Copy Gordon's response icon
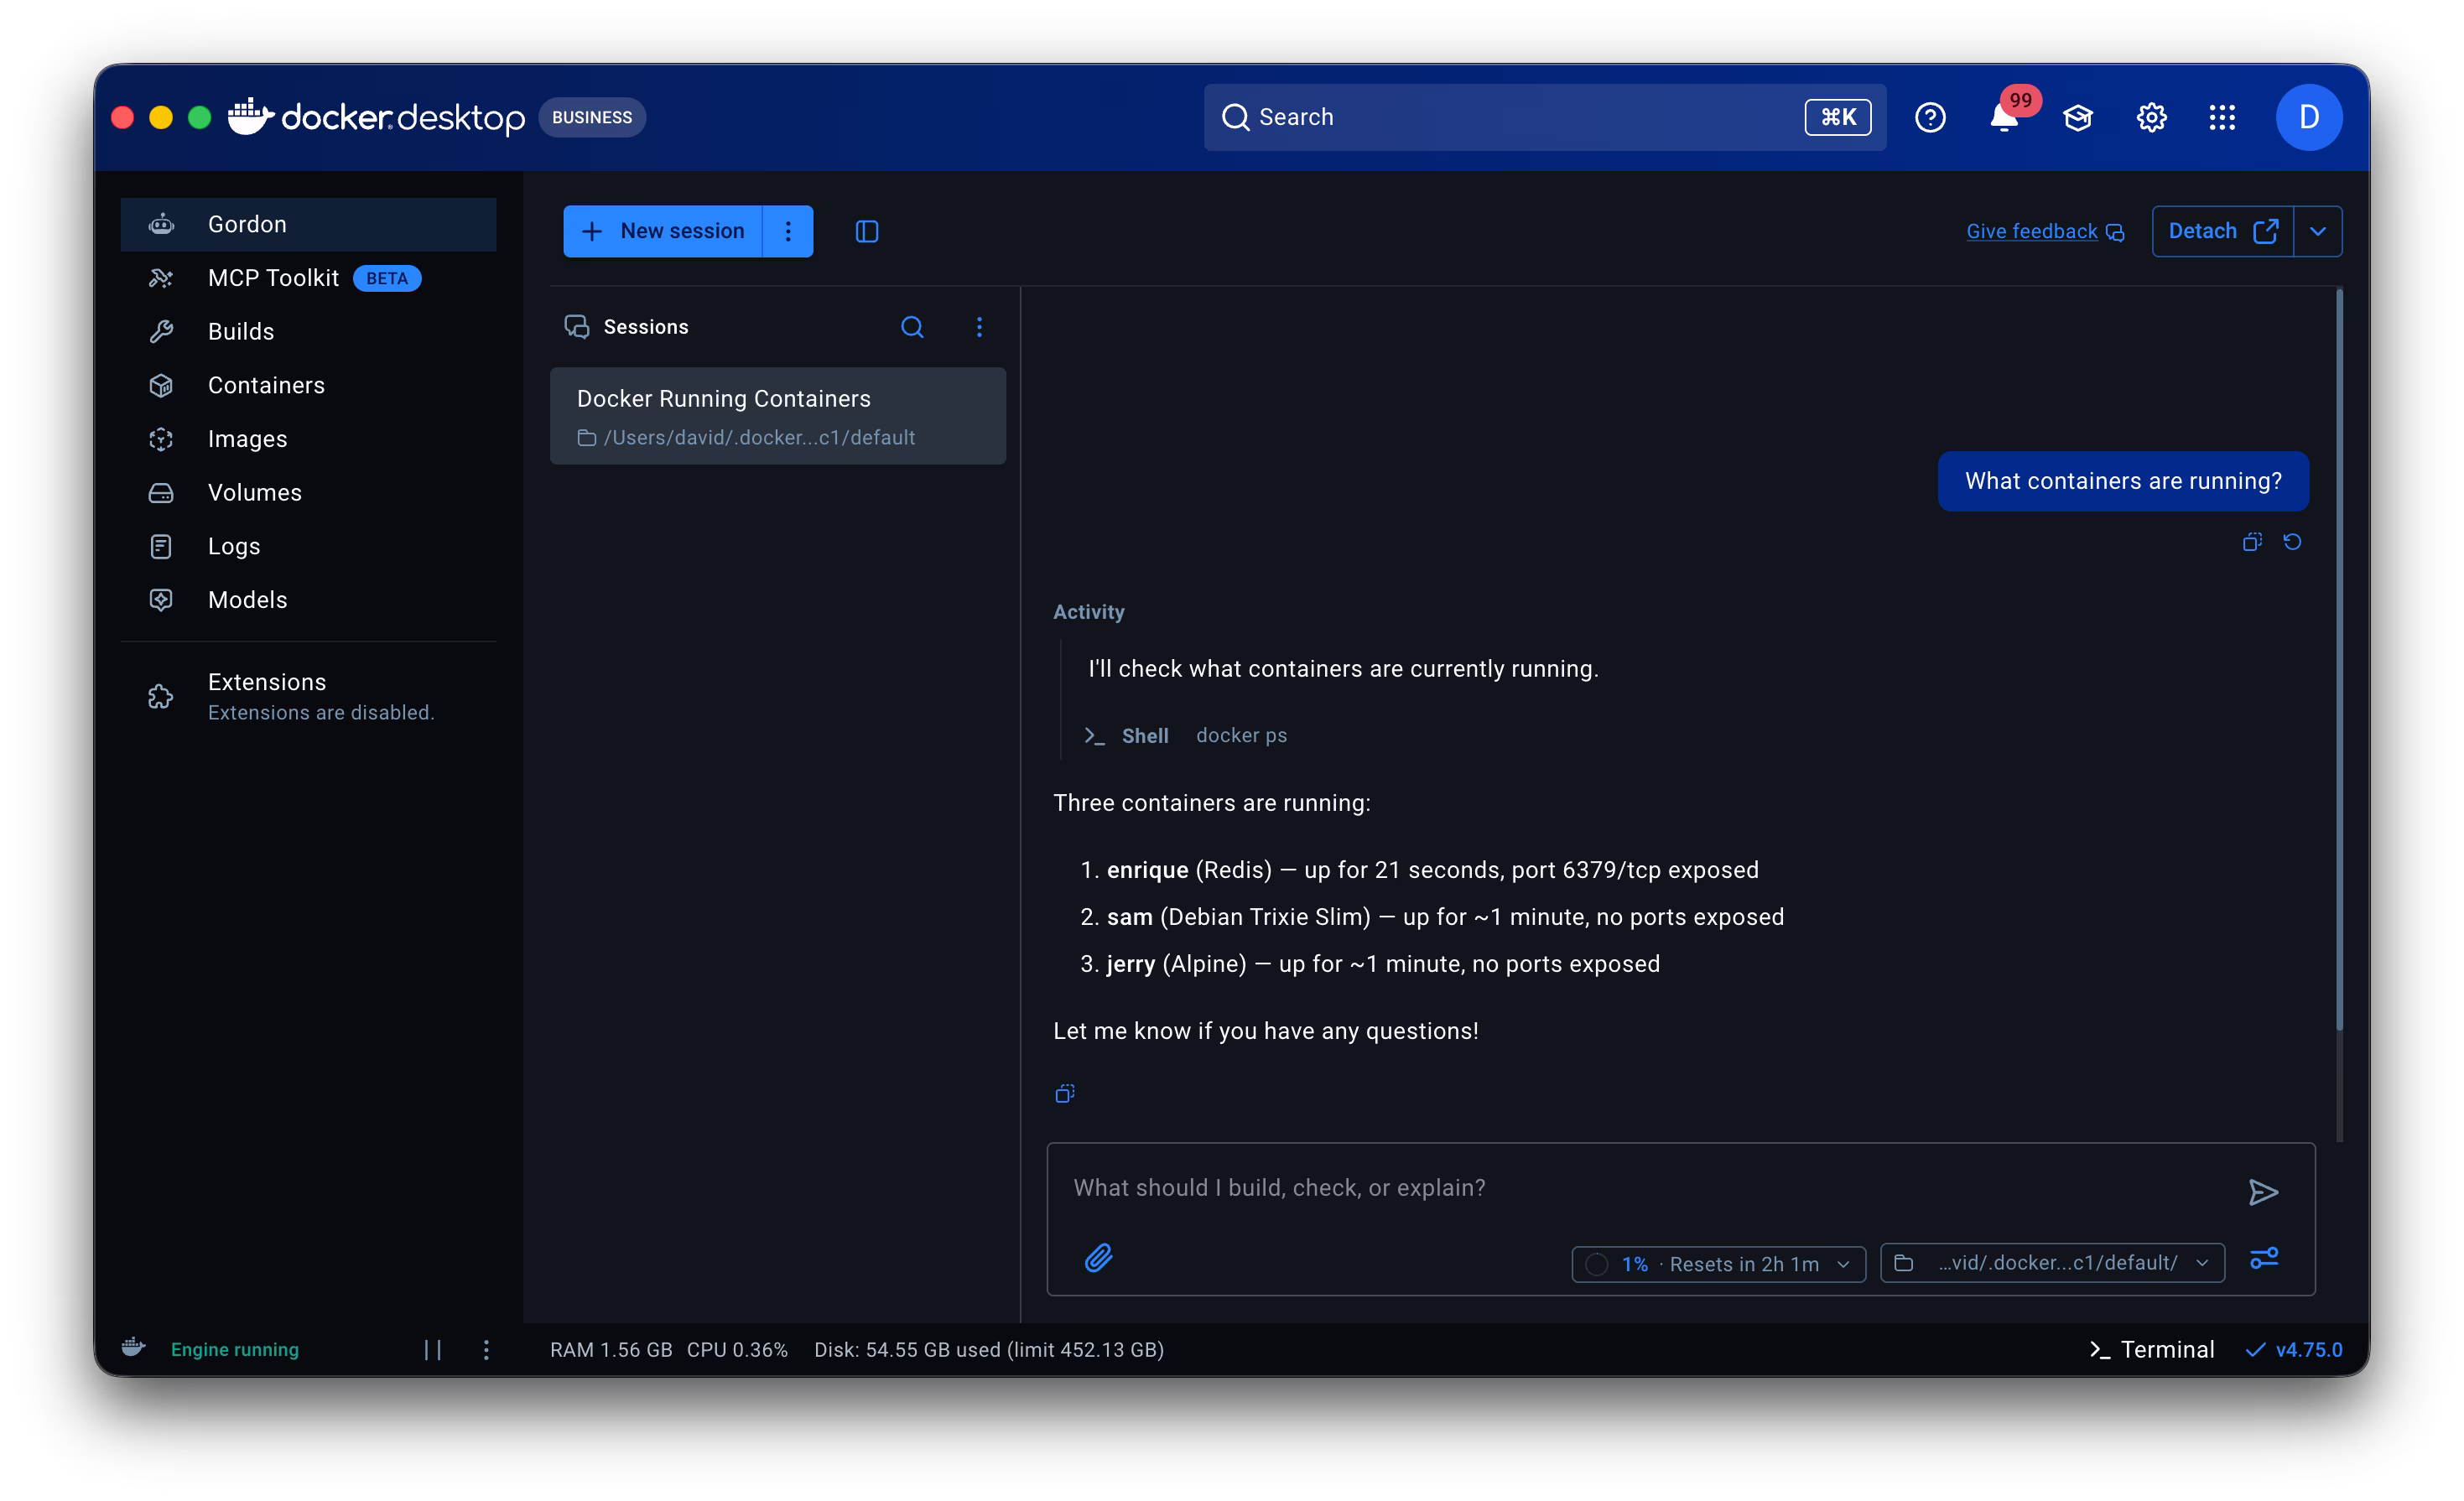The image size is (2464, 1501). [1065, 1093]
